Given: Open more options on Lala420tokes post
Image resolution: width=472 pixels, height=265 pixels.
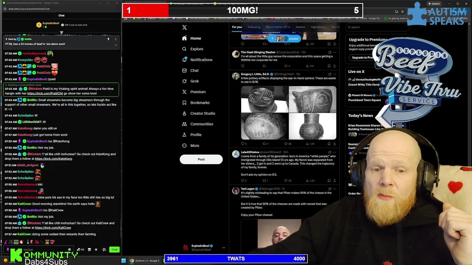Looking at the screenshot, I should click(x=334, y=152).
